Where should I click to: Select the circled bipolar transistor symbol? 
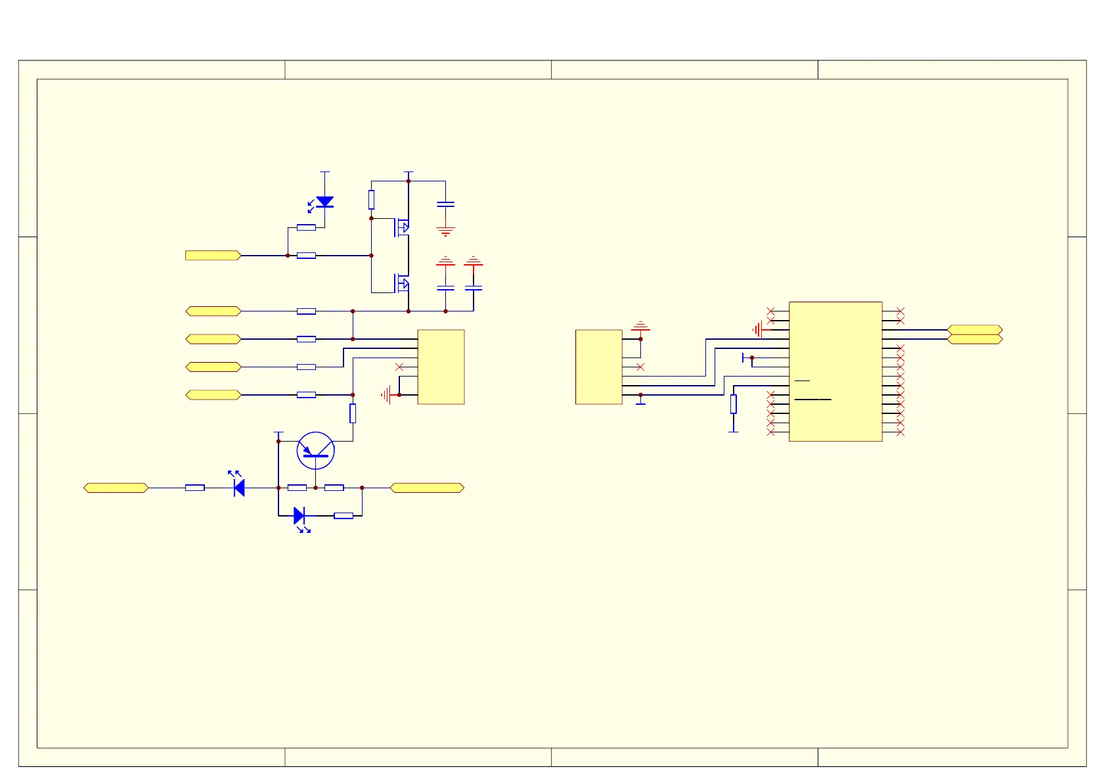pyautogui.click(x=315, y=451)
